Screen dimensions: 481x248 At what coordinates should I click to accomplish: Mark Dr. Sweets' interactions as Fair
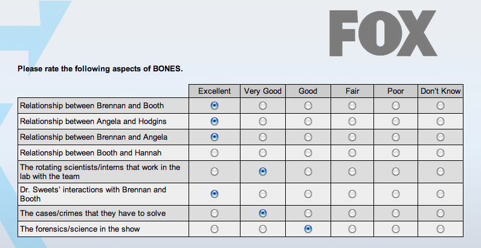(x=352, y=194)
